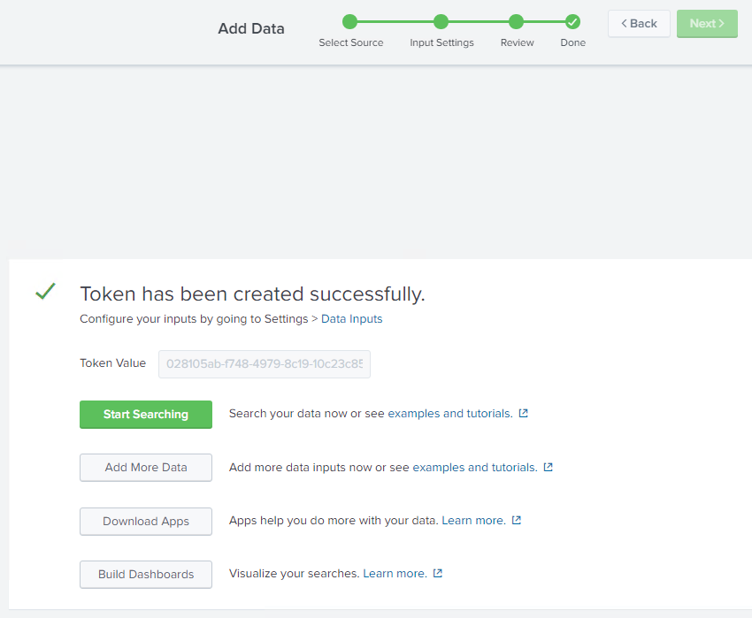
Task: Open examples and tutorials link for adding data inputs
Action: point(474,468)
